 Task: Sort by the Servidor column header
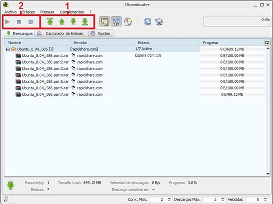pyautogui.click(x=102, y=43)
